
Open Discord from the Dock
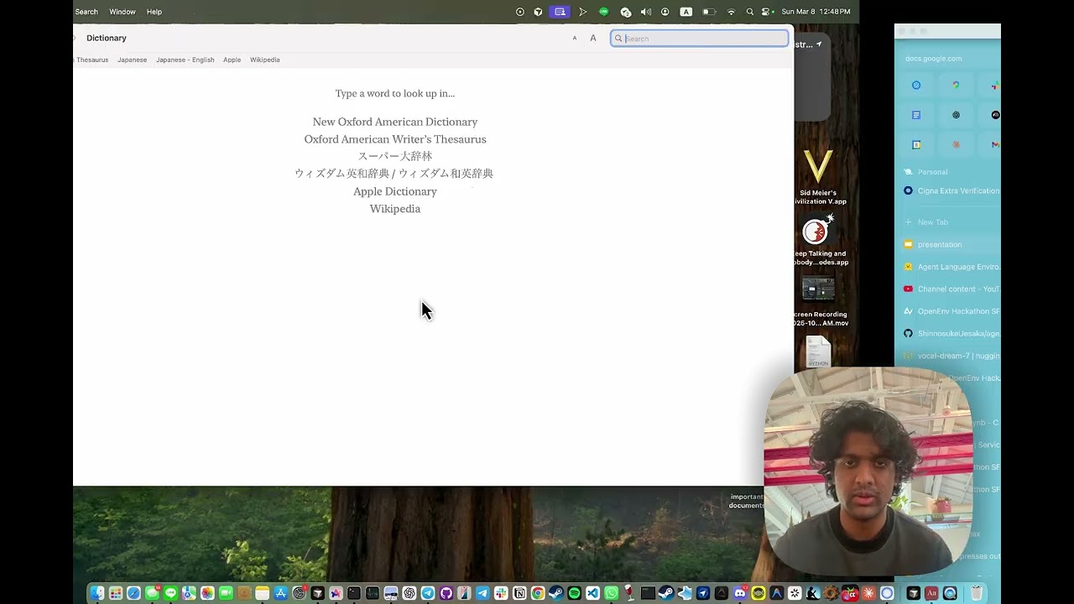point(740,593)
